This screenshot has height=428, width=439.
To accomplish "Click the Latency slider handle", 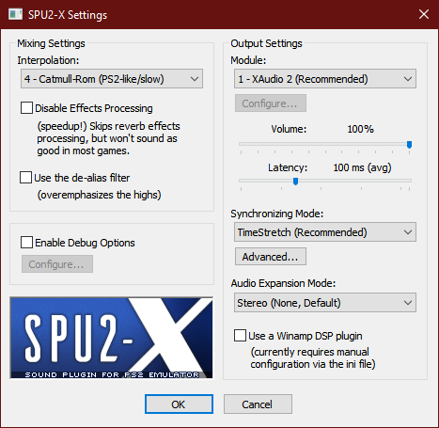I will click(x=295, y=182).
